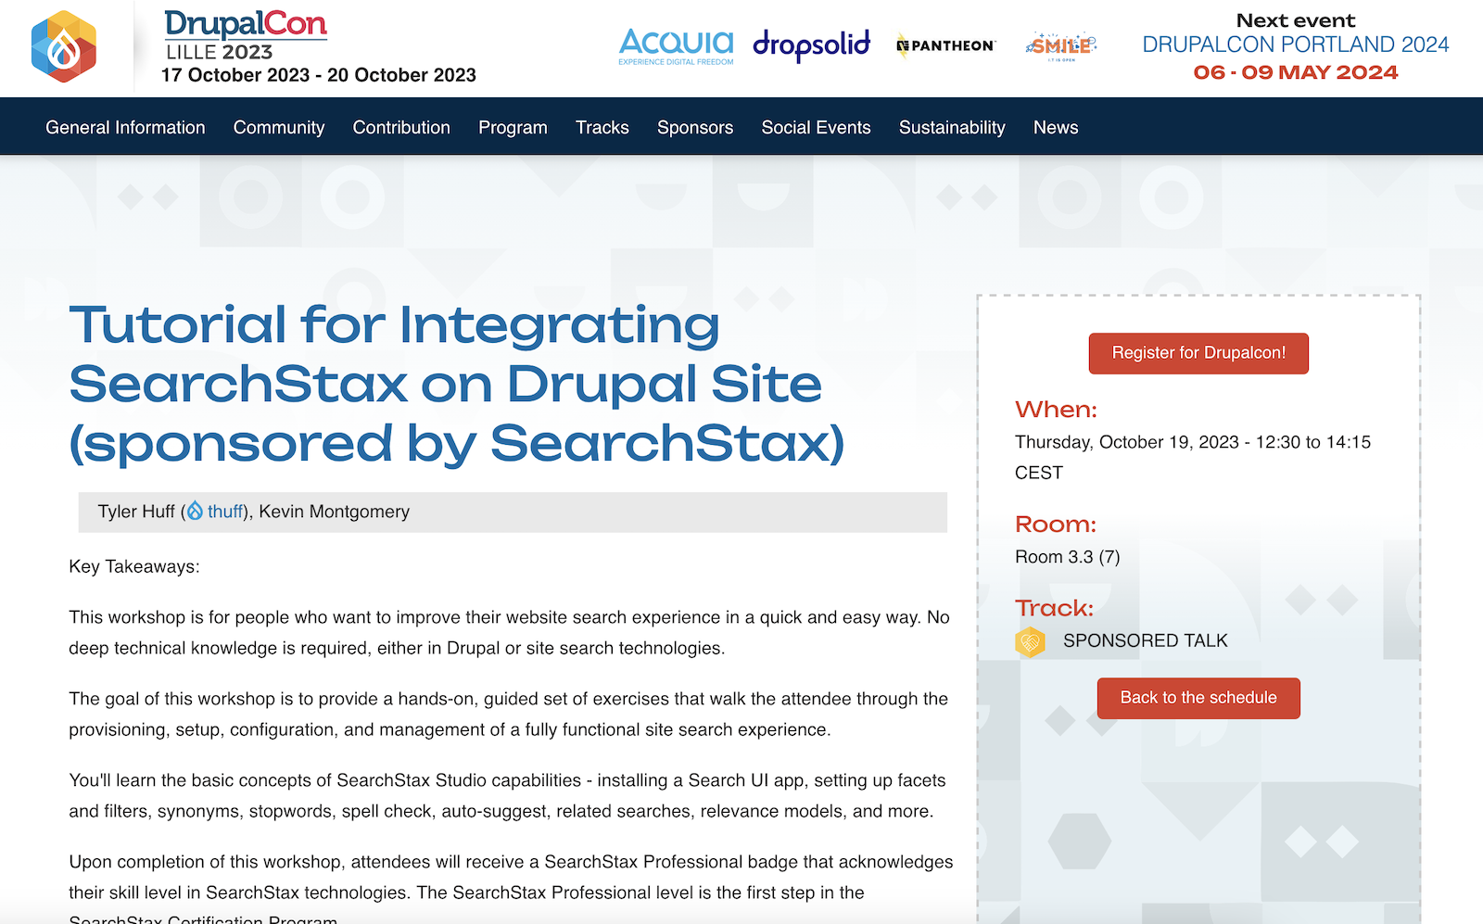
Task: Open Social Events in the navigation
Action: (816, 128)
